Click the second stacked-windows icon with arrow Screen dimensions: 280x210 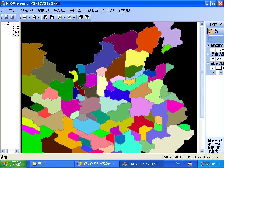pyautogui.click(x=52, y=17)
